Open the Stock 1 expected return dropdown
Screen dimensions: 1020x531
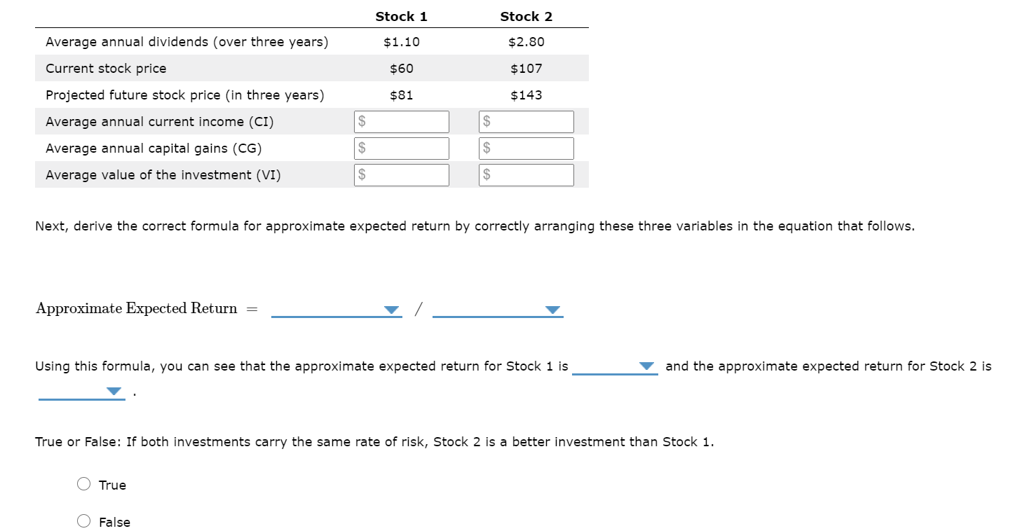[615, 365]
